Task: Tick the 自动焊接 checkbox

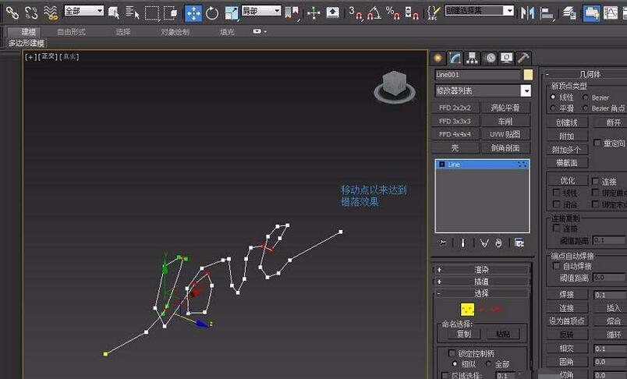Action: (x=556, y=266)
